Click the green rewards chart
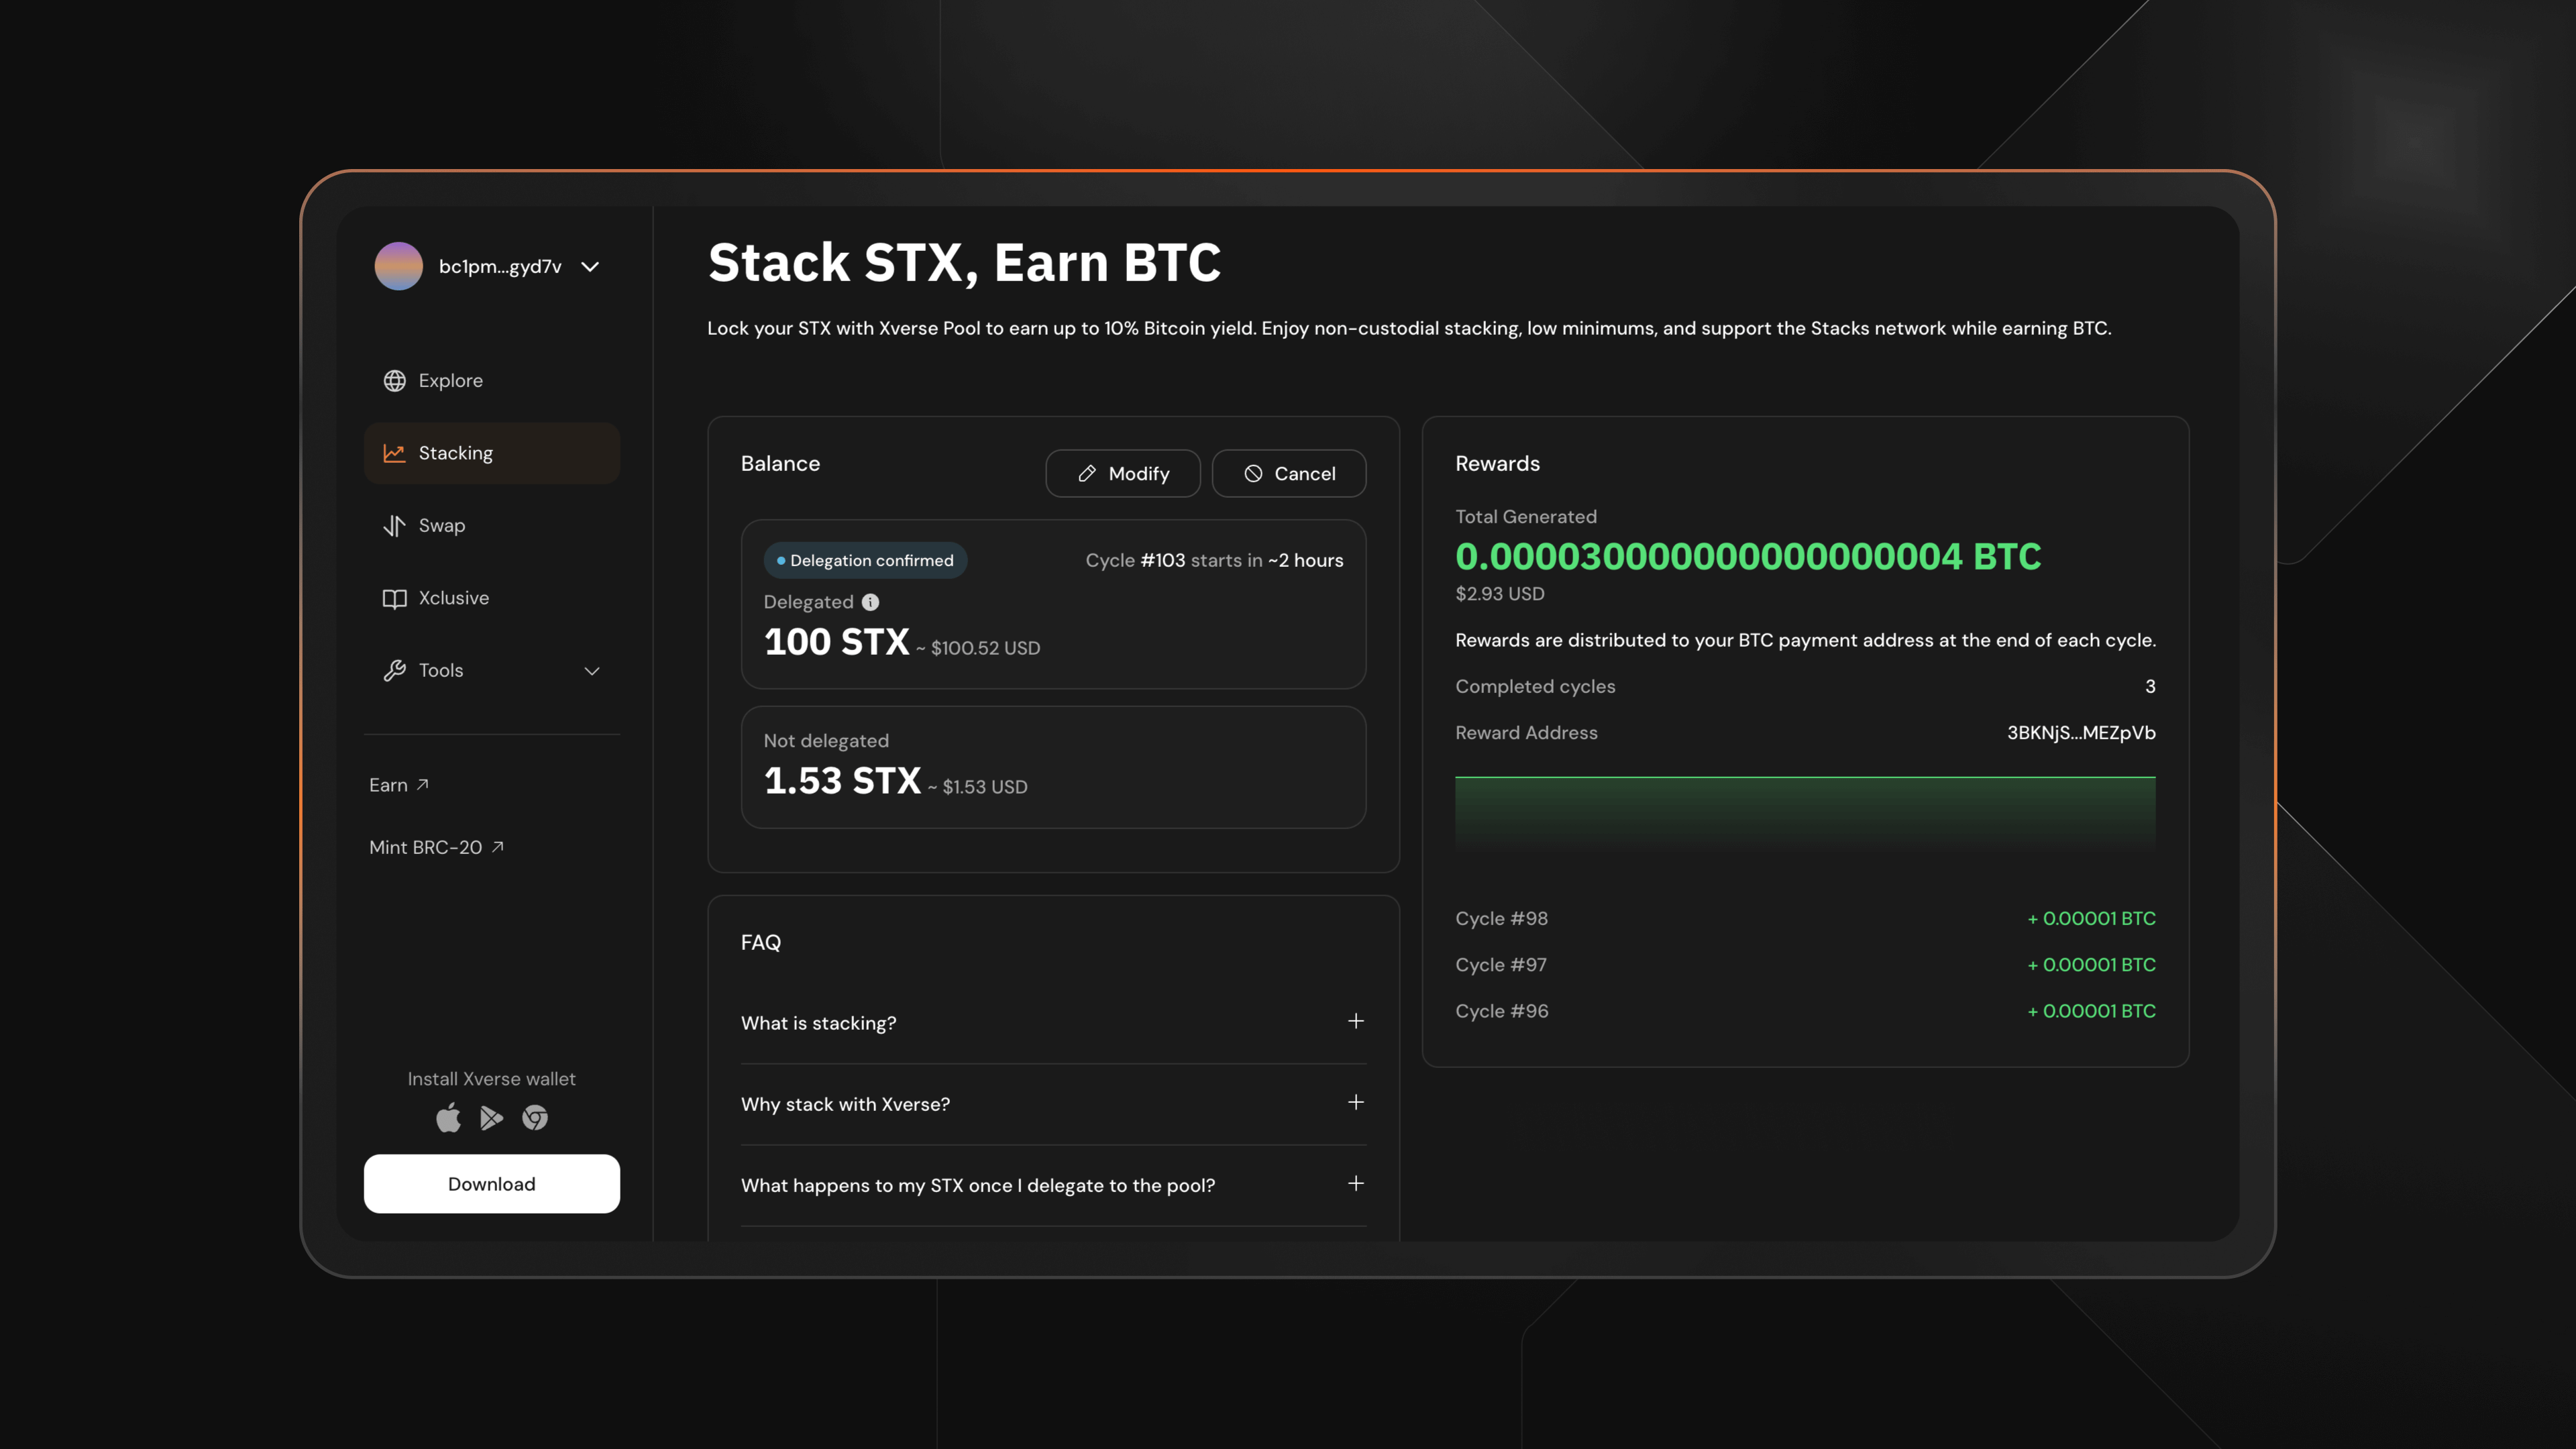The width and height of the screenshot is (2576, 1449). 1805,814
